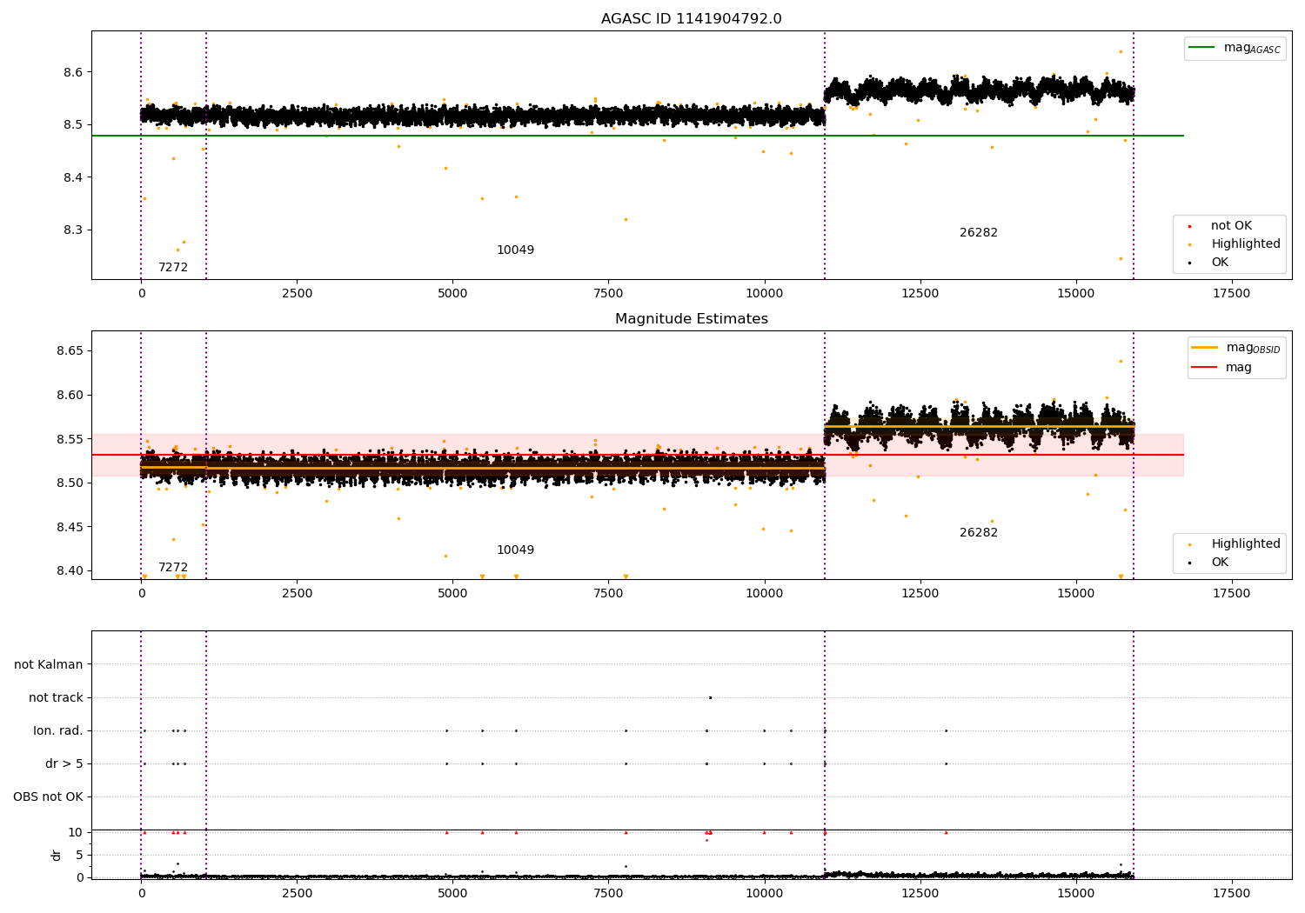Screen dimensions: 1305x913
Task: Click the 10049 label in top plot
Action: (515, 250)
